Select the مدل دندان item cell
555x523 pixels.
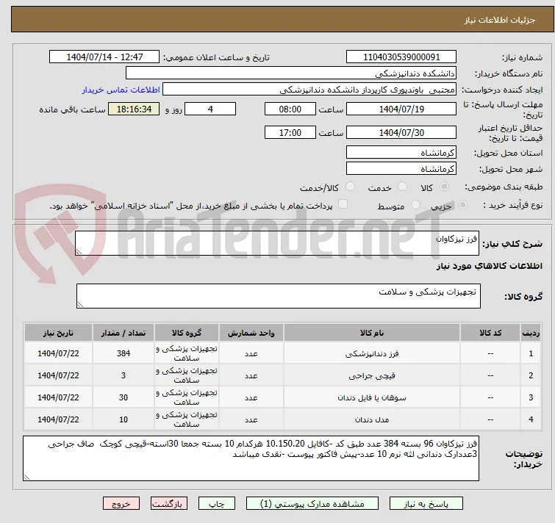point(372,419)
